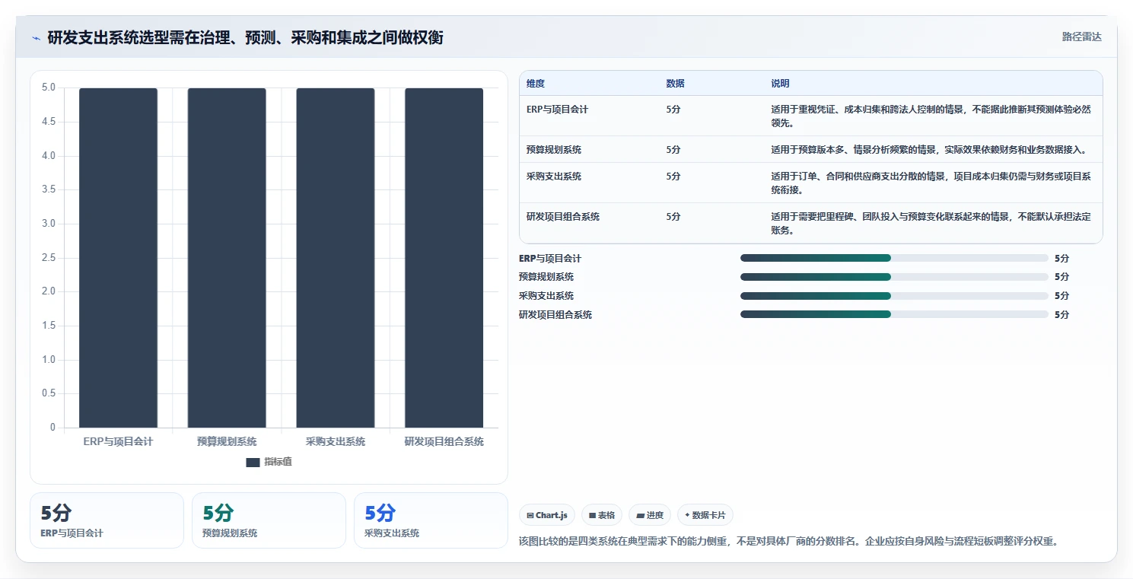1133x579 pixels.
Task: Click the 说明 column header
Action: (780, 84)
